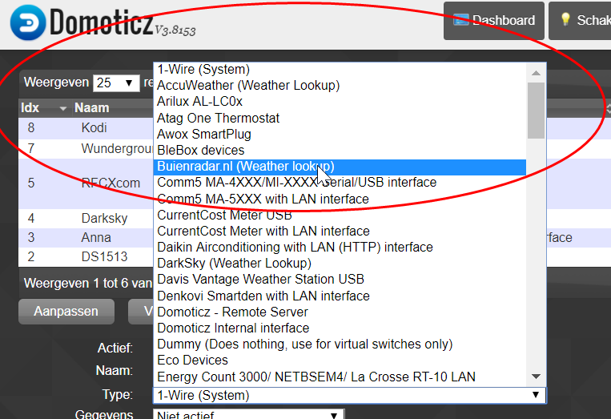Open the Gegevens dropdown showing Niet actief

pyautogui.click(x=248, y=414)
